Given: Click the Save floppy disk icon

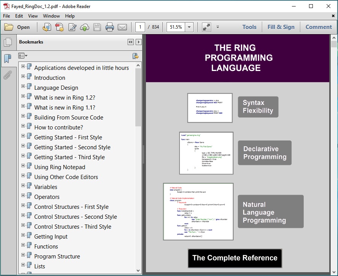Looking at the screenshot, I should pyautogui.click(x=97, y=27).
